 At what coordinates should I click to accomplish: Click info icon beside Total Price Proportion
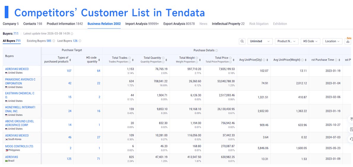pos(230,62)
